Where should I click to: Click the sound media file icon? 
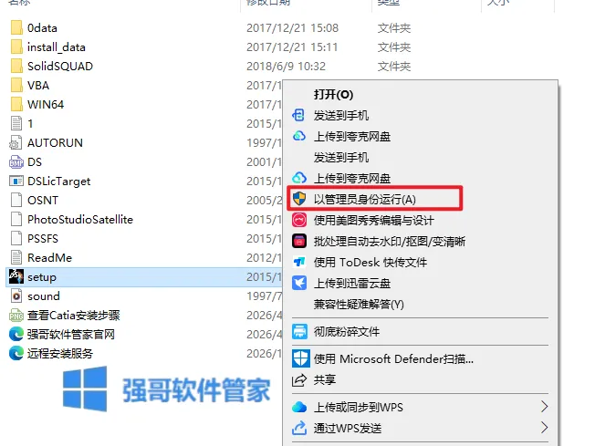click(16, 296)
